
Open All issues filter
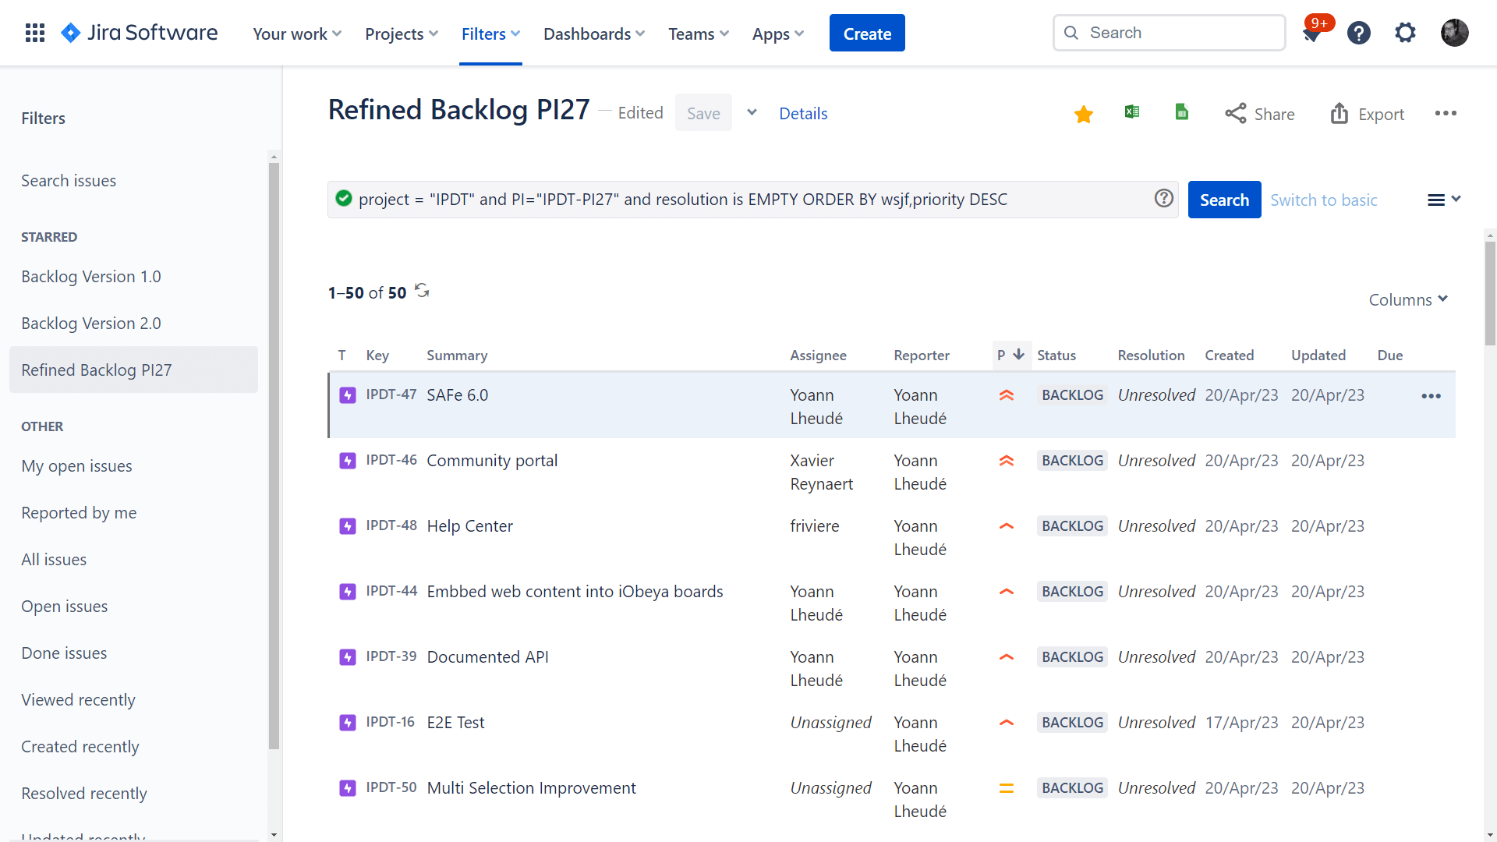tap(54, 559)
